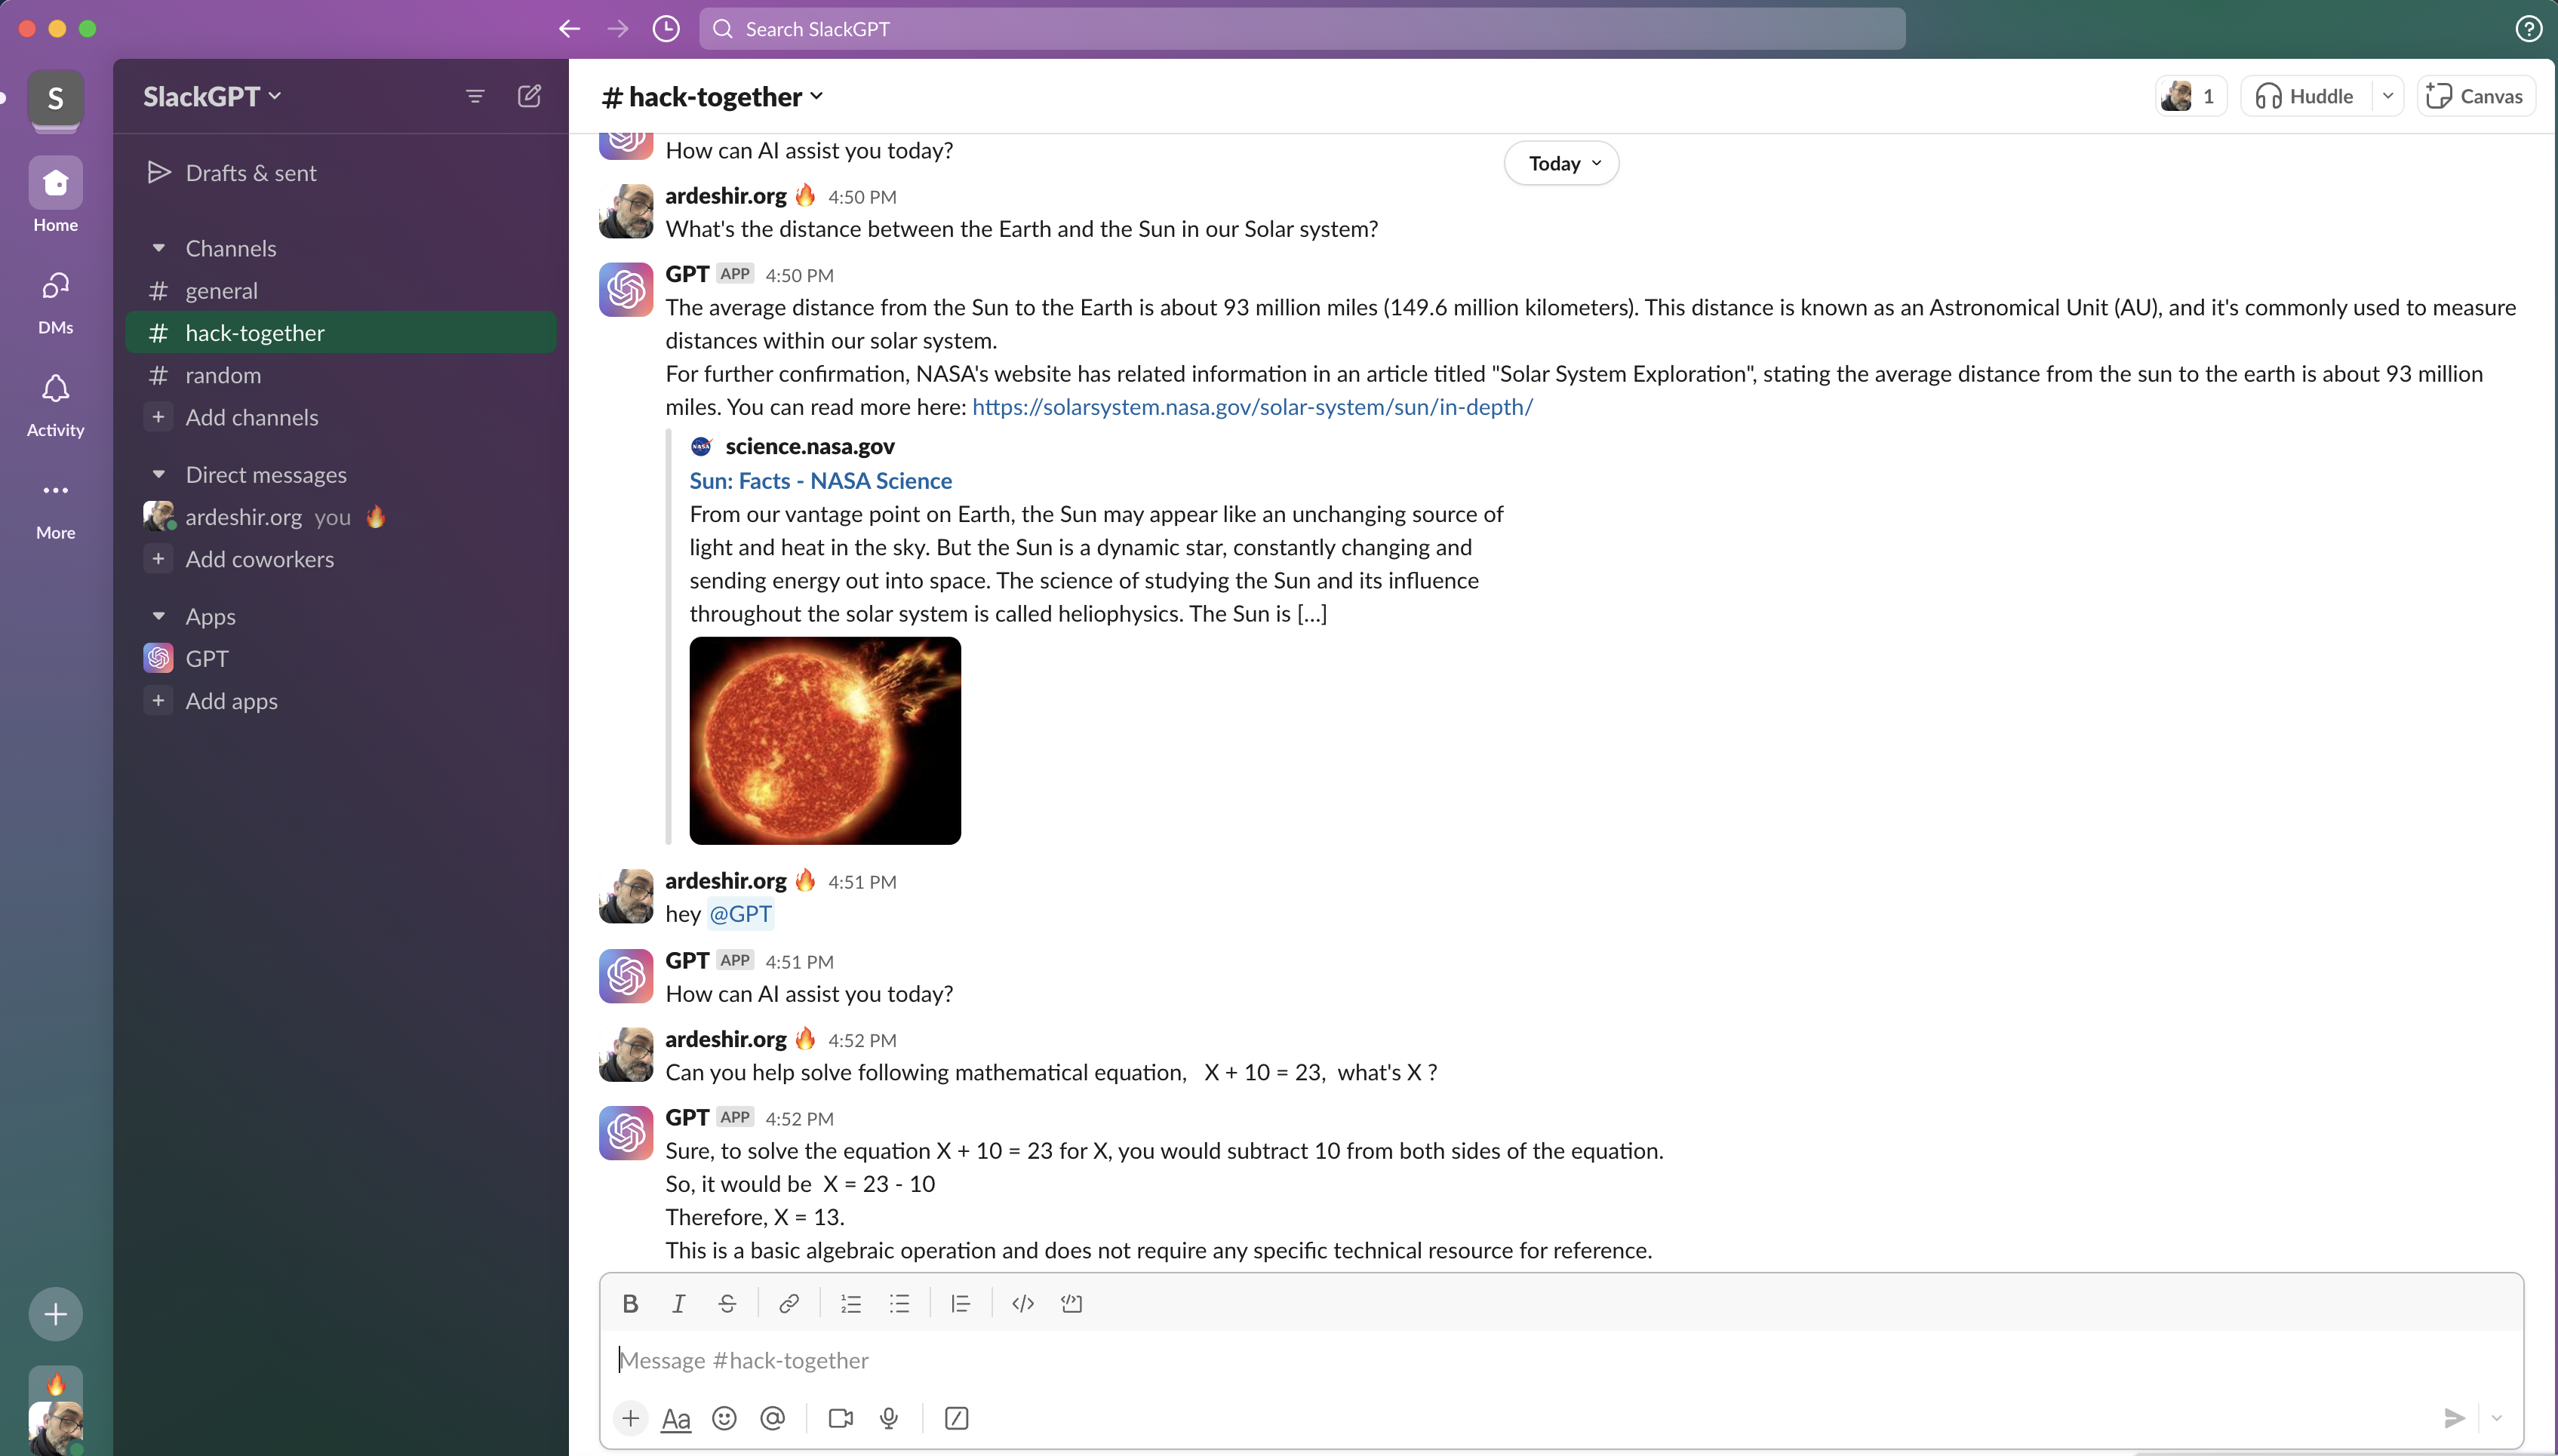Click the Search SlackGPT field
The height and width of the screenshot is (1456, 2558).
[1300, 29]
